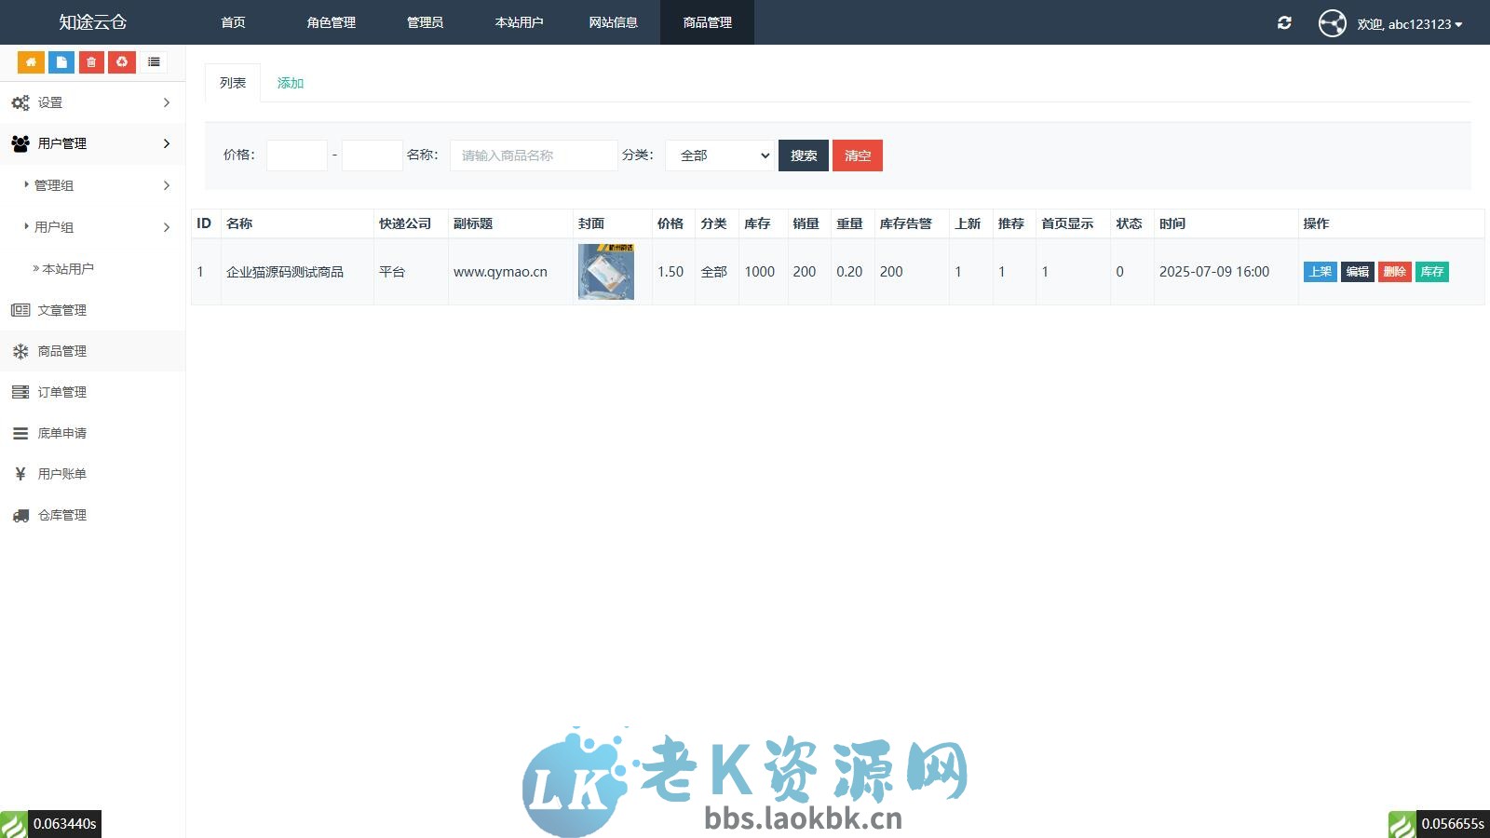Click the 用户管理 users icon in the sidebar
Viewport: 1490px width, 838px height.
coord(20,143)
